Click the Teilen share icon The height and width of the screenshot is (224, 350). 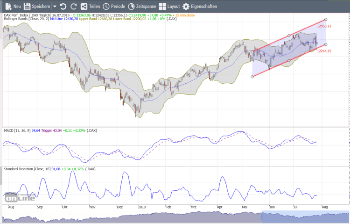[84, 7]
